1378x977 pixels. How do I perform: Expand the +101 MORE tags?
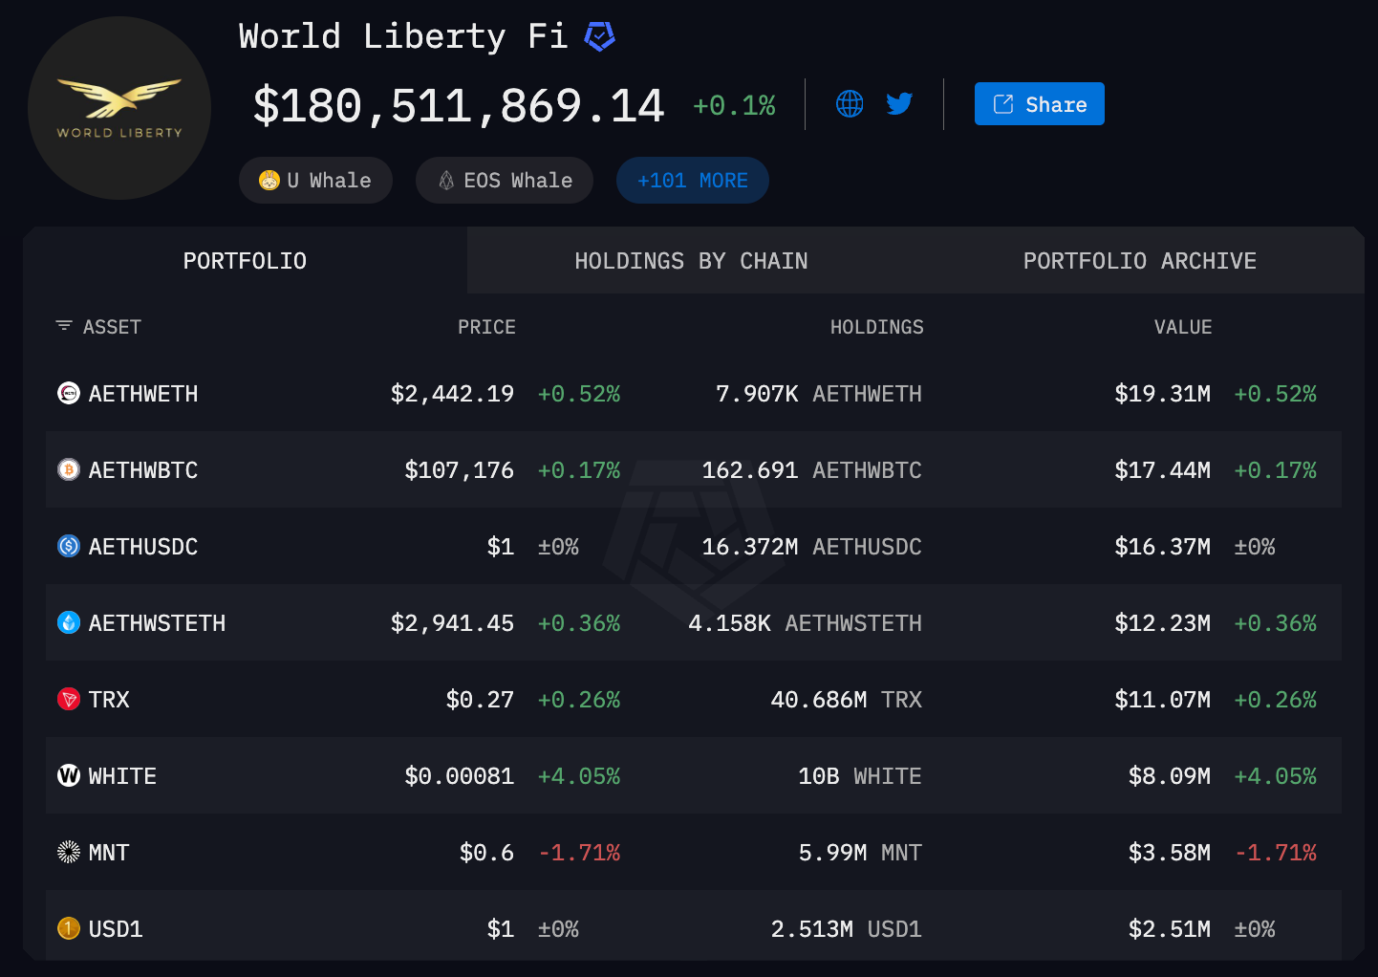tap(692, 181)
